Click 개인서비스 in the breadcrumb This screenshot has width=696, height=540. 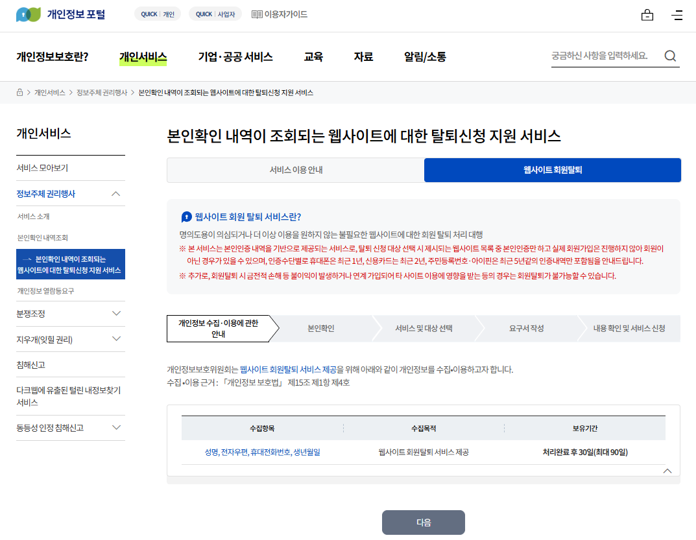pos(50,92)
